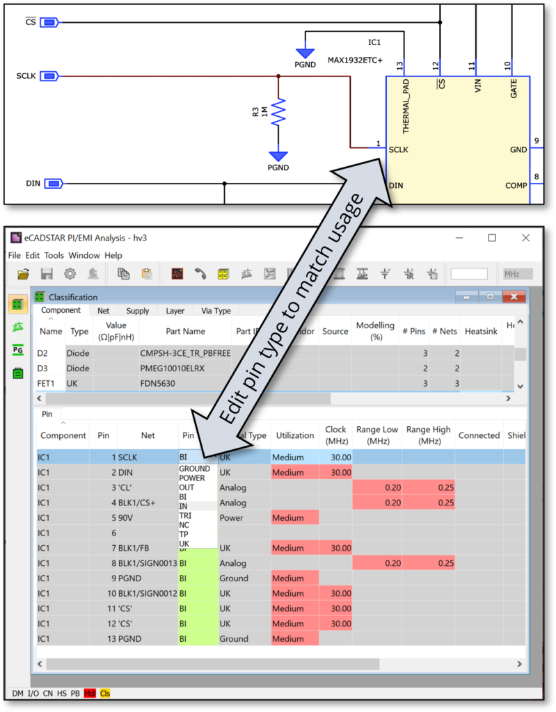Screen dimensions: 556x712
Task: Choose OUT from the pin type list
Action: (x=186, y=487)
